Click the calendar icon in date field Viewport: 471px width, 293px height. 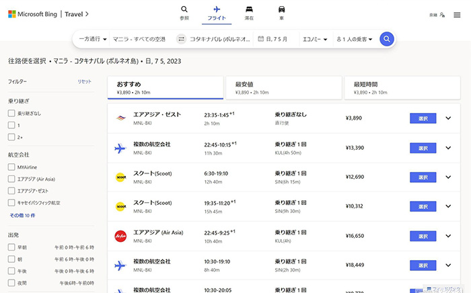pos(261,39)
